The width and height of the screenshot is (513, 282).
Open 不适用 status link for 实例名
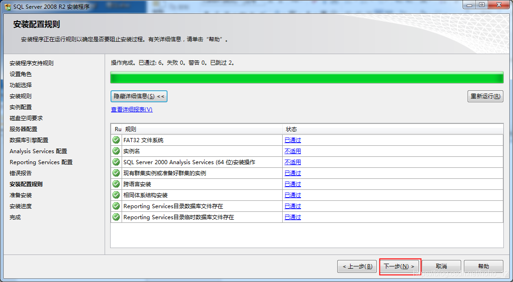(x=293, y=151)
